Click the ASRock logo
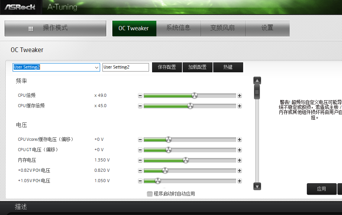The width and height of the screenshot is (342, 215). (20, 7)
